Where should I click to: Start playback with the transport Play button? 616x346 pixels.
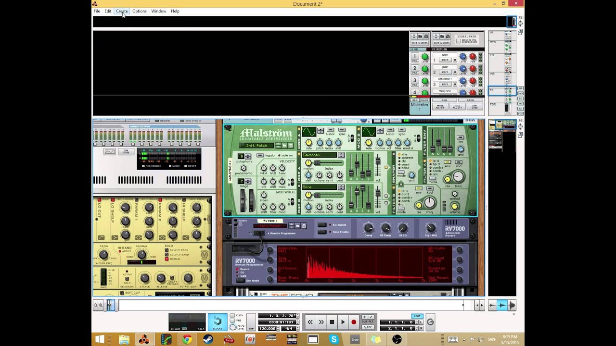click(343, 322)
